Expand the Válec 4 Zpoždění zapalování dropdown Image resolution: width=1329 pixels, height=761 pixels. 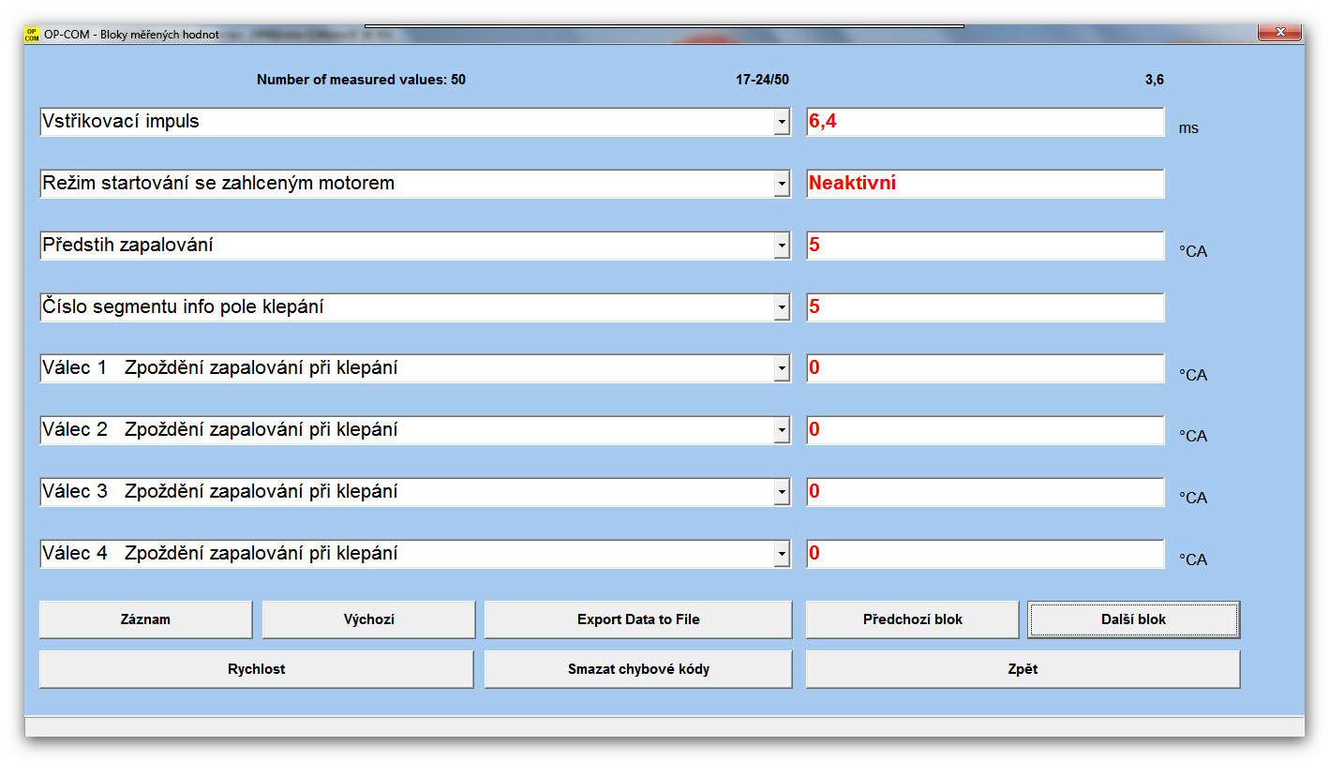[x=782, y=555]
